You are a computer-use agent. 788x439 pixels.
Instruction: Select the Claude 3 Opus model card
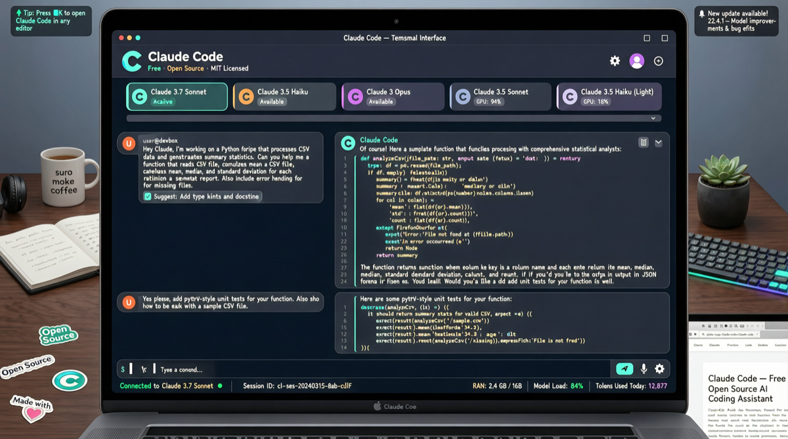[393, 96]
